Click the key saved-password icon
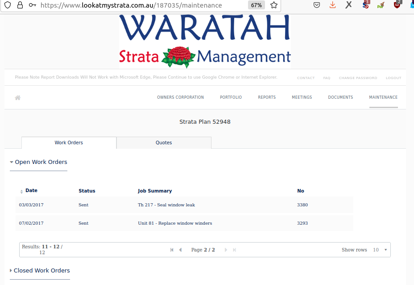 (33, 5)
